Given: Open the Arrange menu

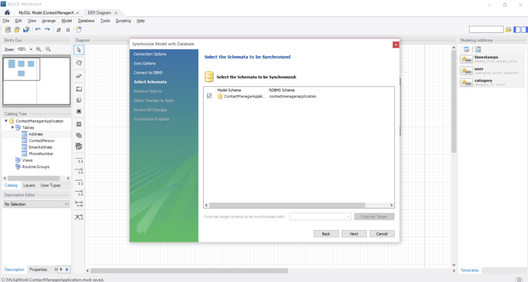Looking at the screenshot, I should [48, 21].
